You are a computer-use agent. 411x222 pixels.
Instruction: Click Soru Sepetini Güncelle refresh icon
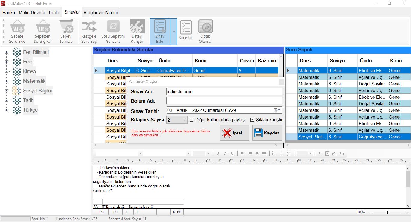point(113,26)
